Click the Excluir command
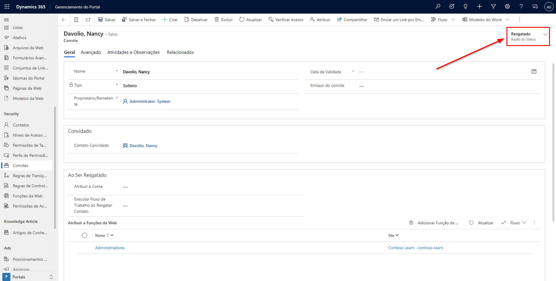556x281 pixels. [x=224, y=20]
